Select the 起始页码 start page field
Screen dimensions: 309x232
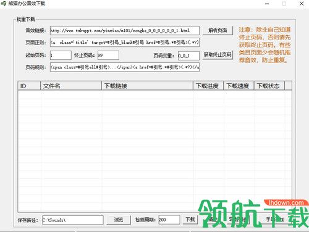point(61,56)
